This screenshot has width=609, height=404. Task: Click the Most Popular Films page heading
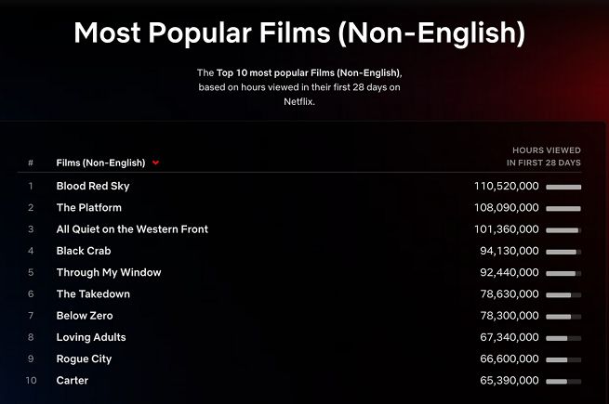299,33
